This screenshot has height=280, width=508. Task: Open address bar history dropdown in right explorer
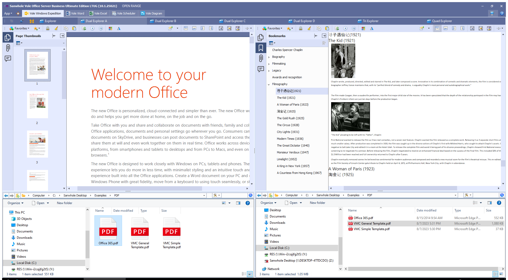(x=456, y=195)
